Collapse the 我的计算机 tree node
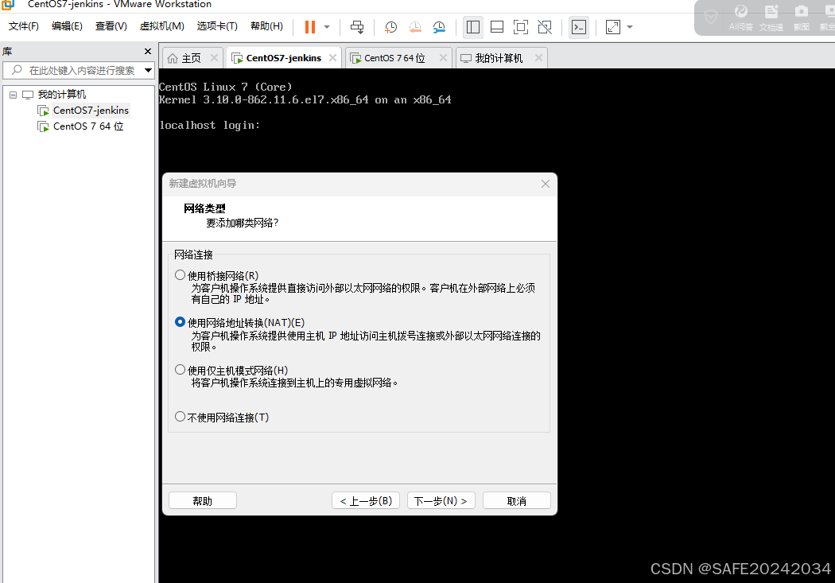835x583 pixels. pyautogui.click(x=13, y=95)
